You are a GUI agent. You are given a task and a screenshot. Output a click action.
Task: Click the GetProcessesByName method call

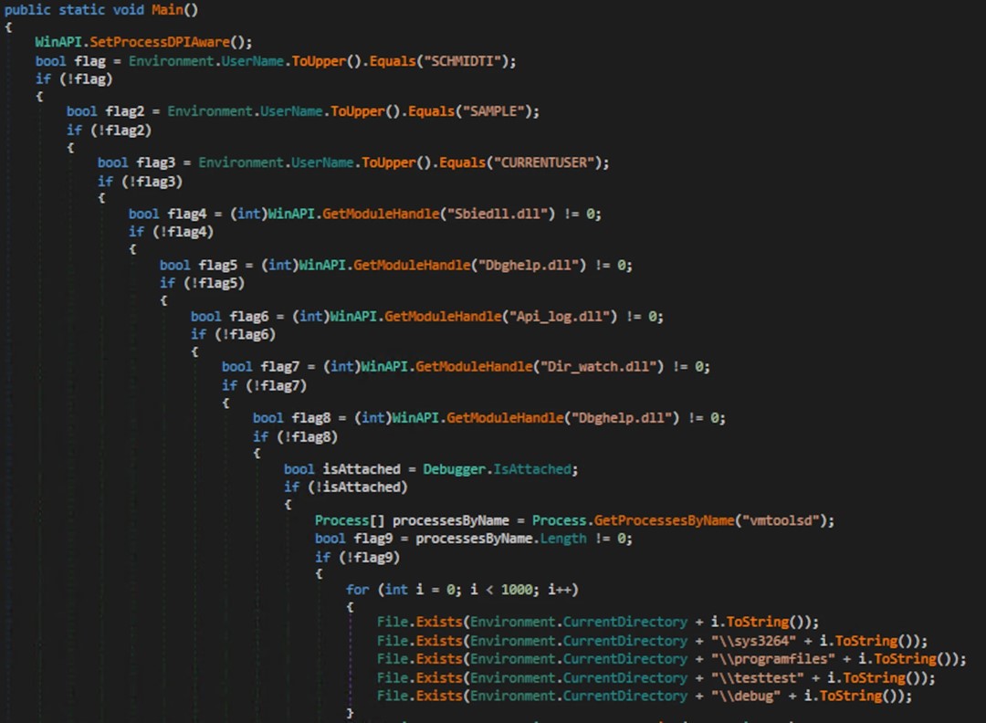pyautogui.click(x=664, y=520)
